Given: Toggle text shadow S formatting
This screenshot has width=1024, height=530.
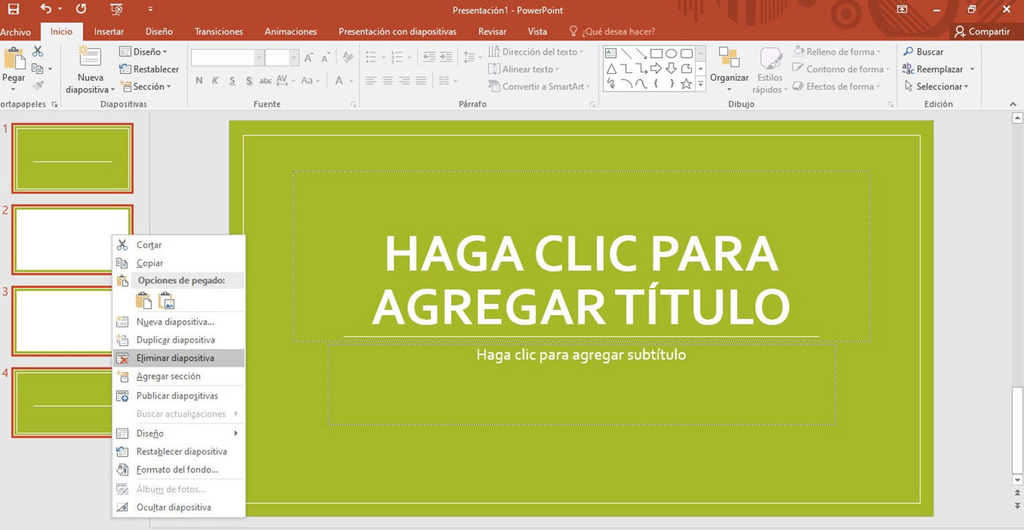Looking at the screenshot, I should pyautogui.click(x=249, y=81).
